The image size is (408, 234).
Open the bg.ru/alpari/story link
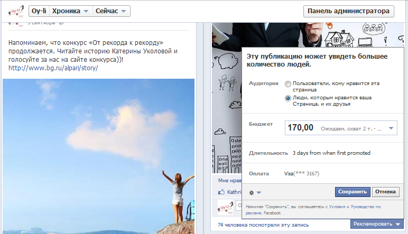[x=53, y=68]
